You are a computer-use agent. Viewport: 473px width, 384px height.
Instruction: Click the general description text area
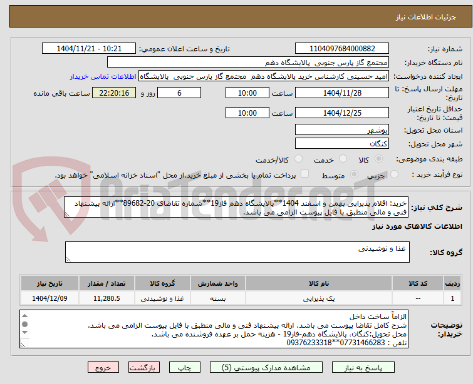coord(236,207)
